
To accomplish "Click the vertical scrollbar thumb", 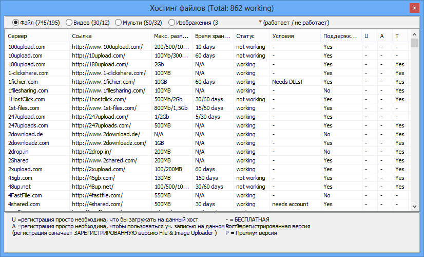I will pos(414,43).
